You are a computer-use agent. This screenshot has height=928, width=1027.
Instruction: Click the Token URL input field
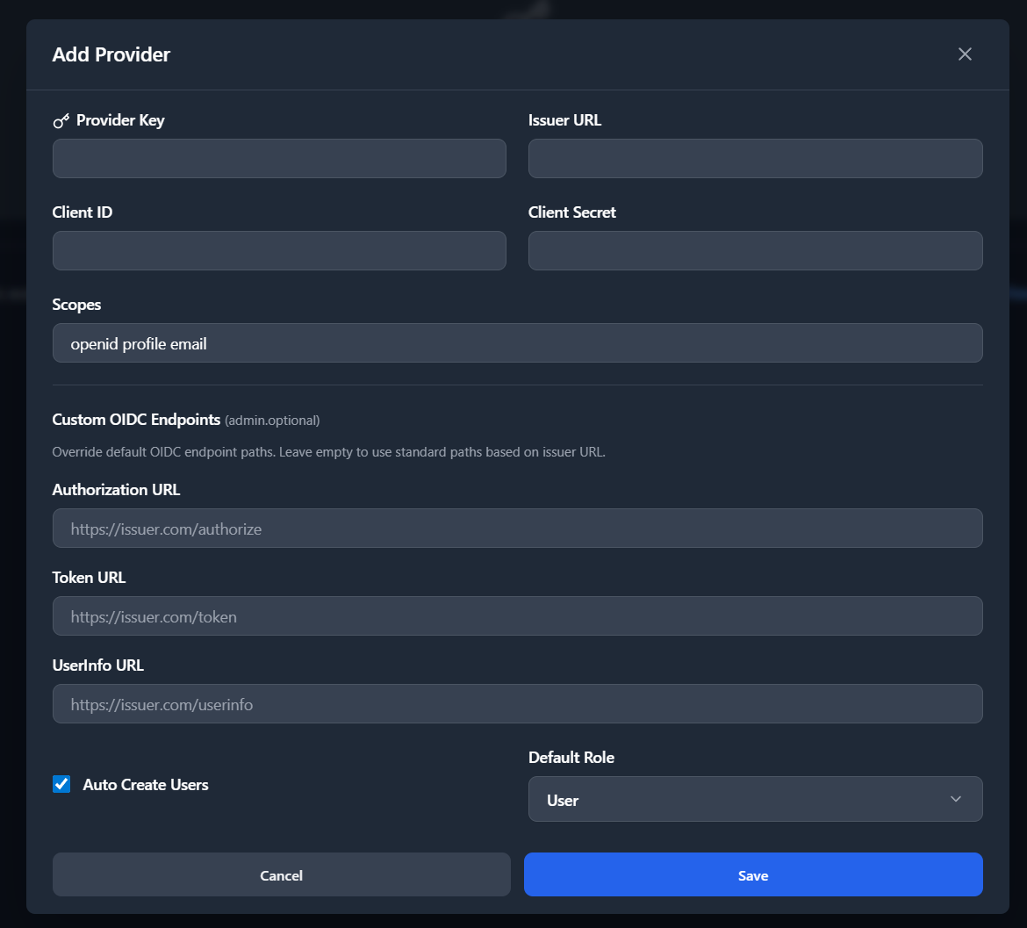[517, 615]
